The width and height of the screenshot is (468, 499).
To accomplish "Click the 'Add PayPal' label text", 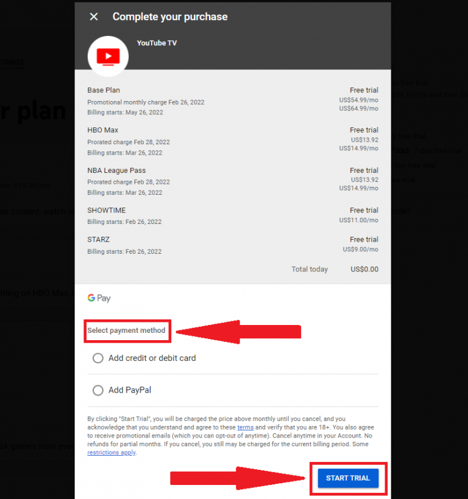I will coord(130,390).
